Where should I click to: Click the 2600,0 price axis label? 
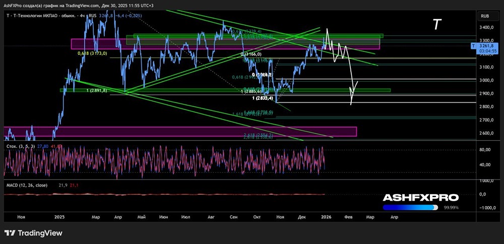tap(486, 133)
